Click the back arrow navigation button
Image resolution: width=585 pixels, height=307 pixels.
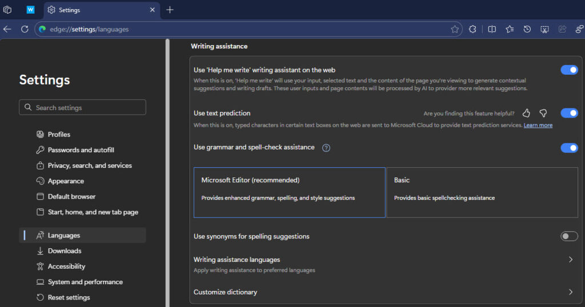7,29
